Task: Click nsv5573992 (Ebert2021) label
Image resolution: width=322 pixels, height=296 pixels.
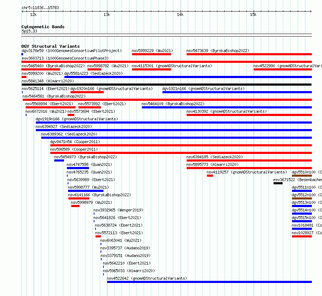Action: [x=102, y=104]
